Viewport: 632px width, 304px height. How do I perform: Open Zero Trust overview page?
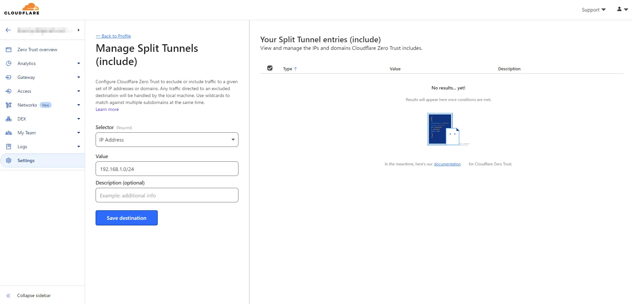pos(37,50)
